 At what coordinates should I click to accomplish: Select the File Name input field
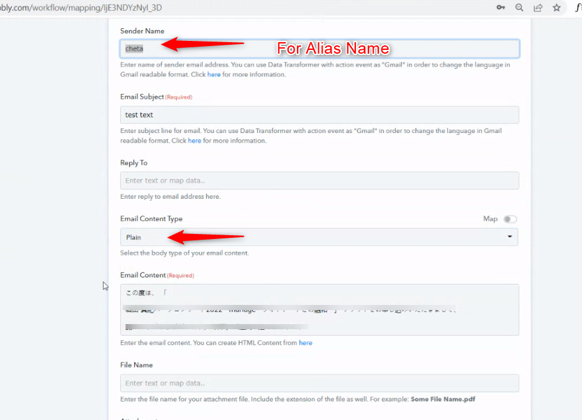click(x=319, y=383)
